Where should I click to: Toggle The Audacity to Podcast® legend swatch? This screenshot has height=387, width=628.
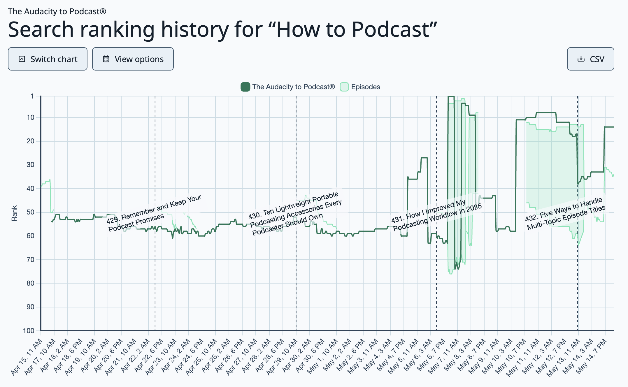245,87
